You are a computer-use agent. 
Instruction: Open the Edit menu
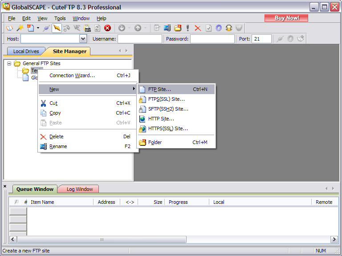[x=26, y=18]
